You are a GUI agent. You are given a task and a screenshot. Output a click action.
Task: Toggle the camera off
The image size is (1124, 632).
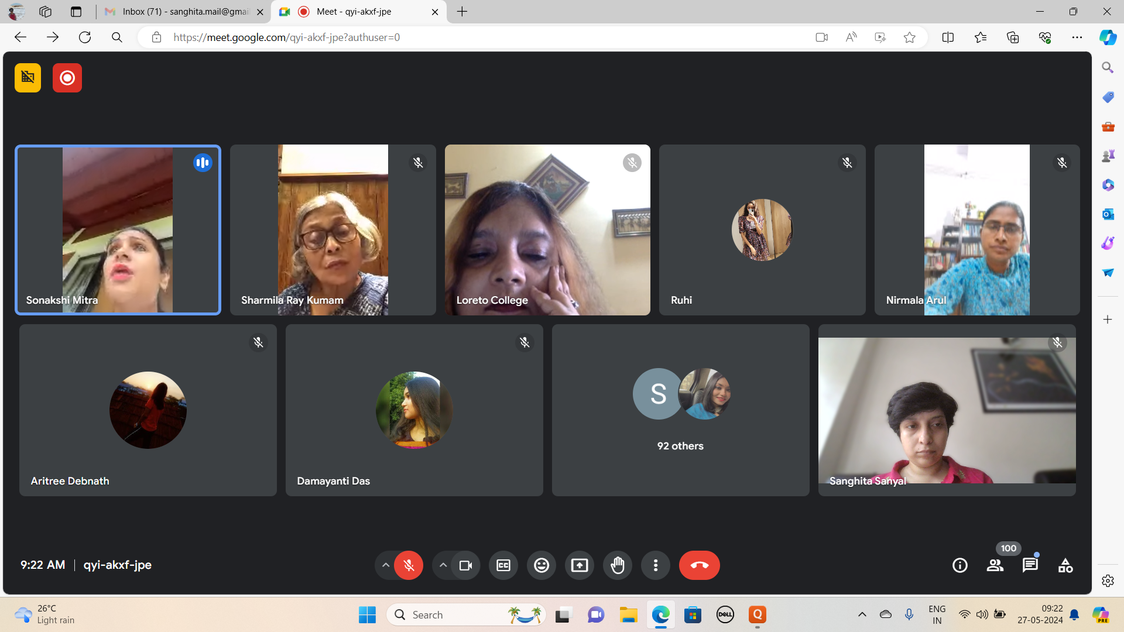coord(465,565)
